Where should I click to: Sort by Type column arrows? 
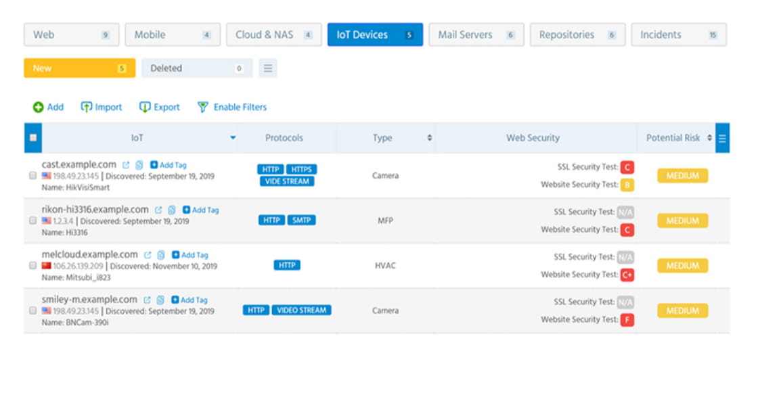click(429, 138)
